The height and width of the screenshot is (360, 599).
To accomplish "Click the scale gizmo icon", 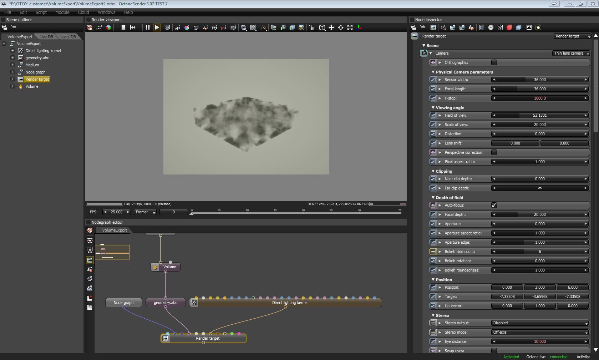I will click(x=350, y=27).
